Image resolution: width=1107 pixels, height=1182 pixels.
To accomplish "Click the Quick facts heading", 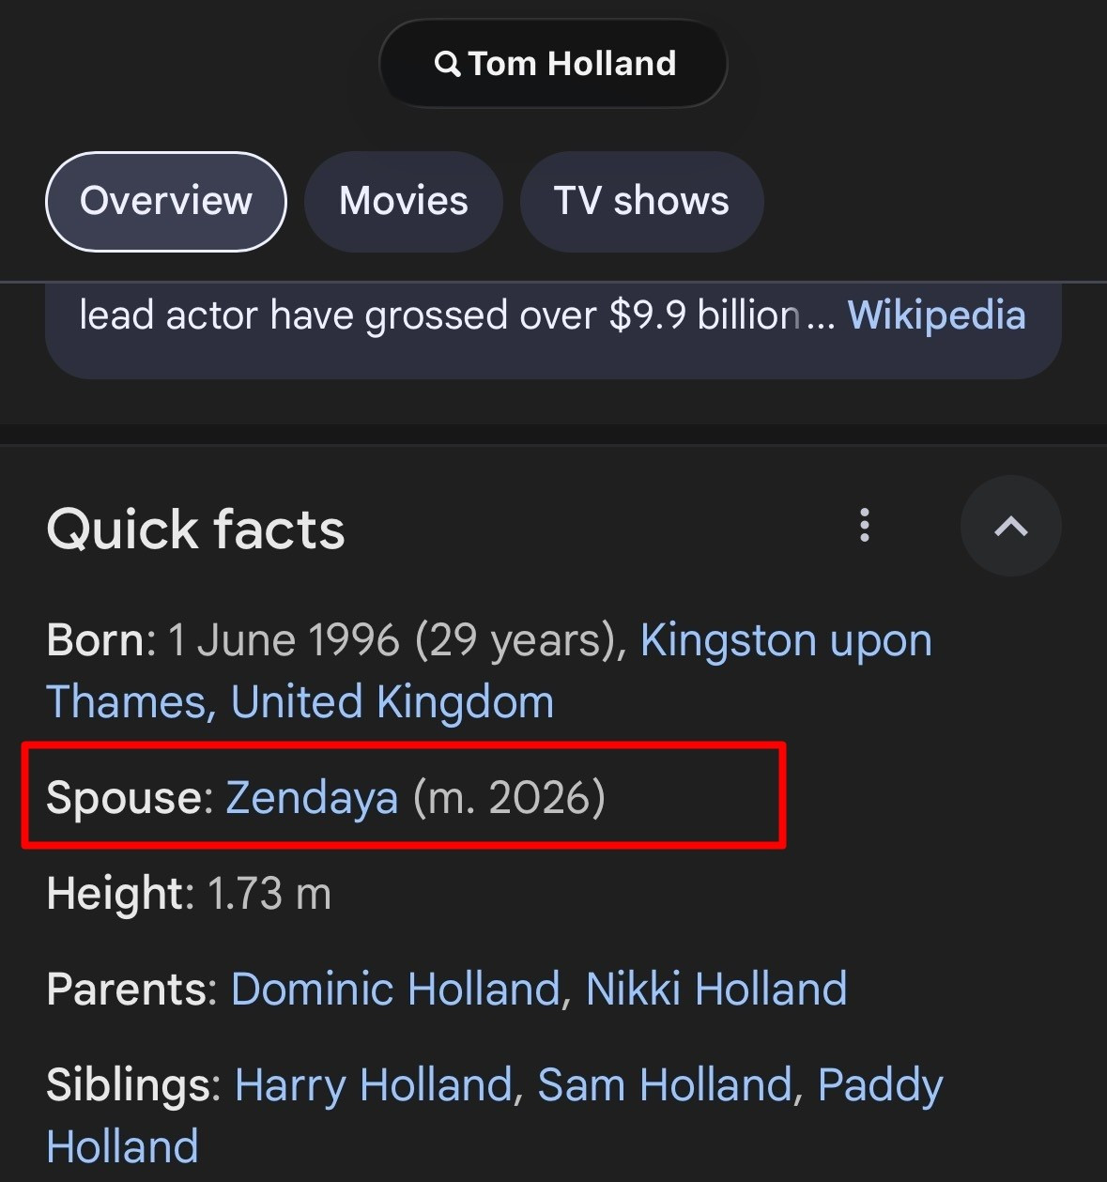I will pyautogui.click(x=195, y=529).
